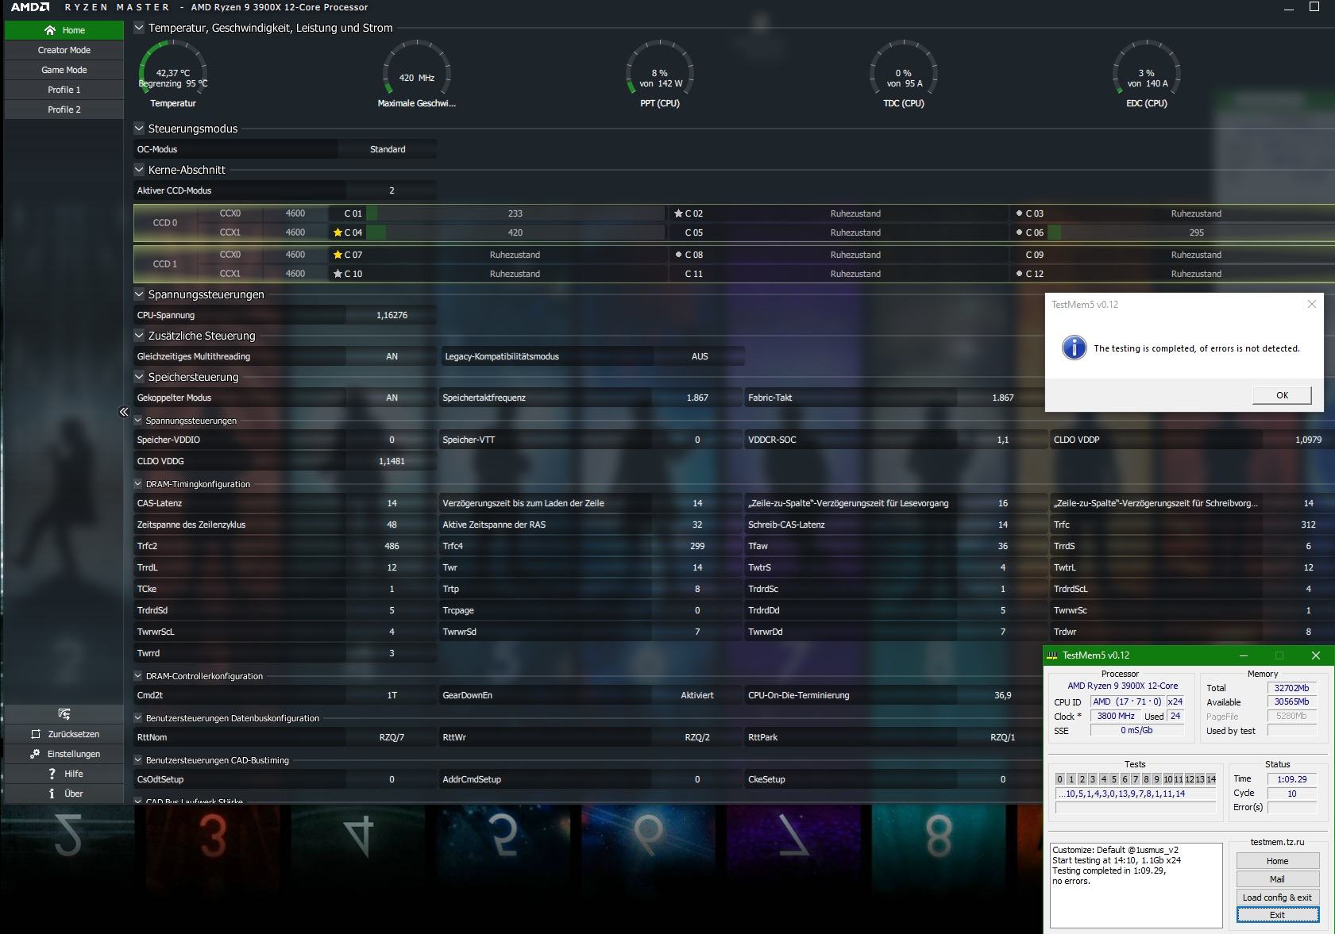Click the GearDownEn value Aktiviert
The height and width of the screenshot is (934, 1335).
[x=697, y=695]
